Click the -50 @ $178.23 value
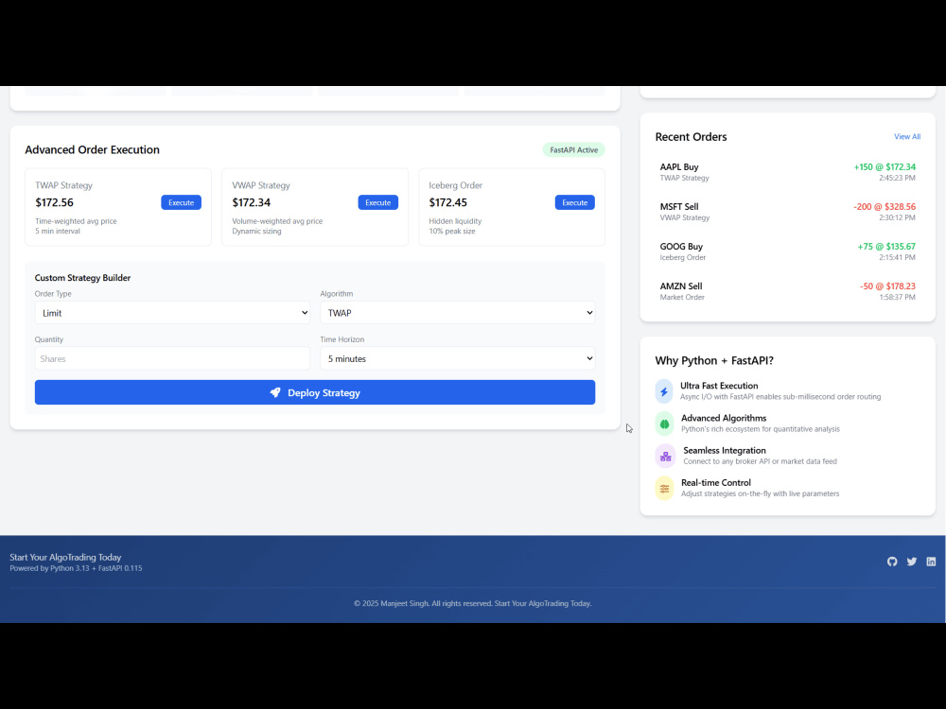The image size is (946, 709). pyautogui.click(x=887, y=286)
